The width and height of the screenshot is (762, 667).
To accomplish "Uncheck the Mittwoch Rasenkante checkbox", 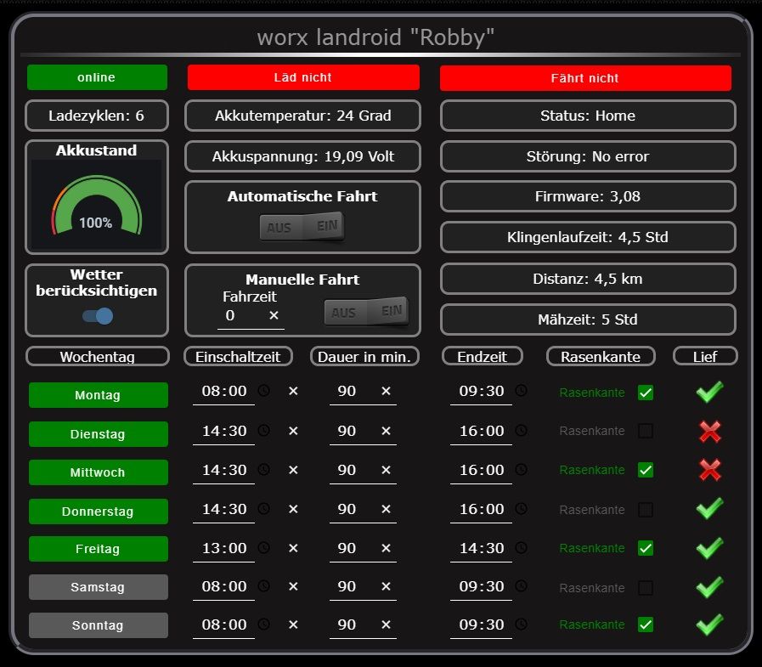I will click(x=646, y=470).
